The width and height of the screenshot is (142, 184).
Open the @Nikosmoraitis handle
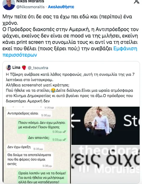(x=30, y=7)
